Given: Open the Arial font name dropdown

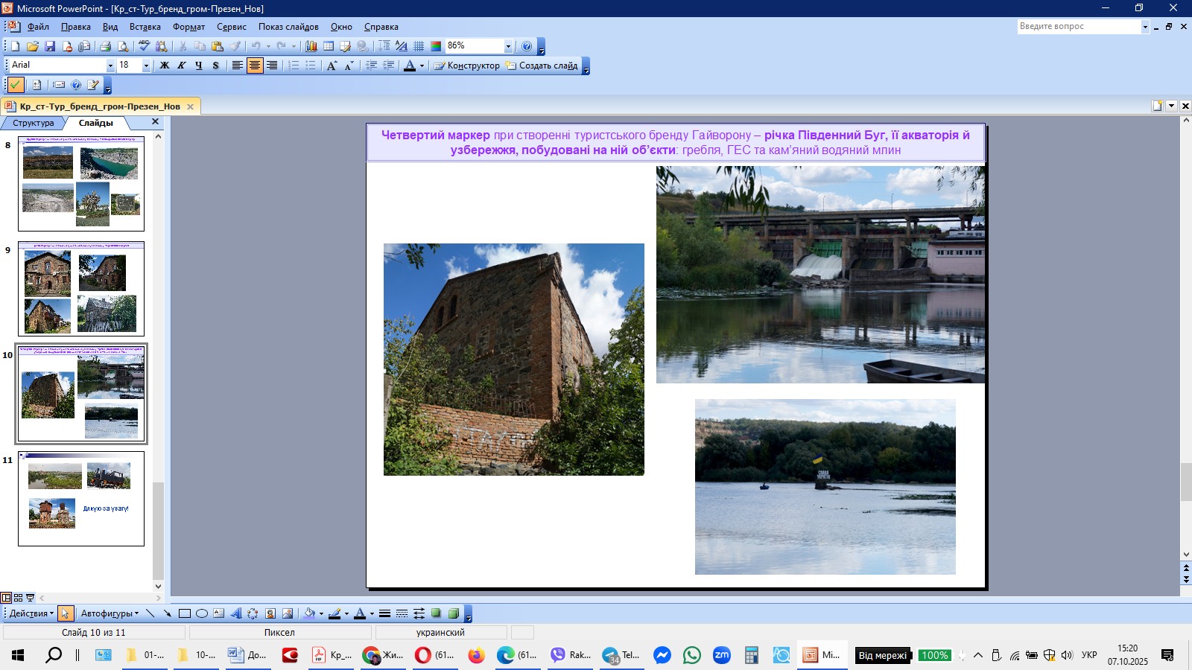Looking at the screenshot, I should 110,66.
